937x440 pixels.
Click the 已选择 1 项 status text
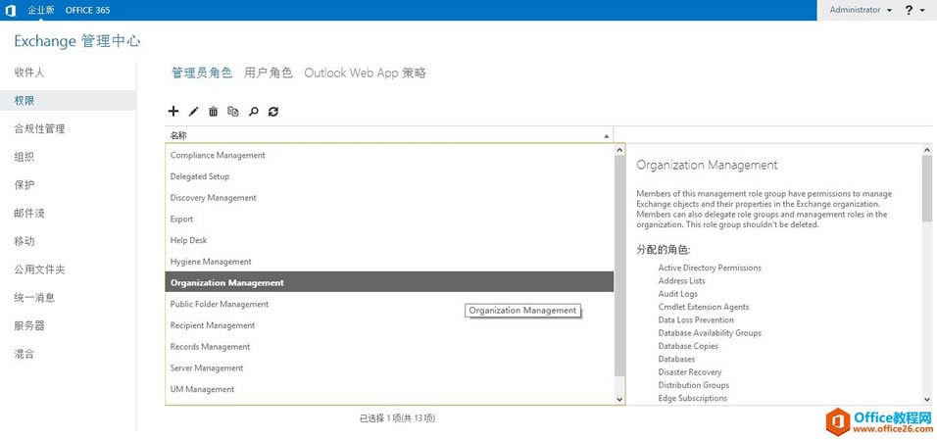coord(397,418)
